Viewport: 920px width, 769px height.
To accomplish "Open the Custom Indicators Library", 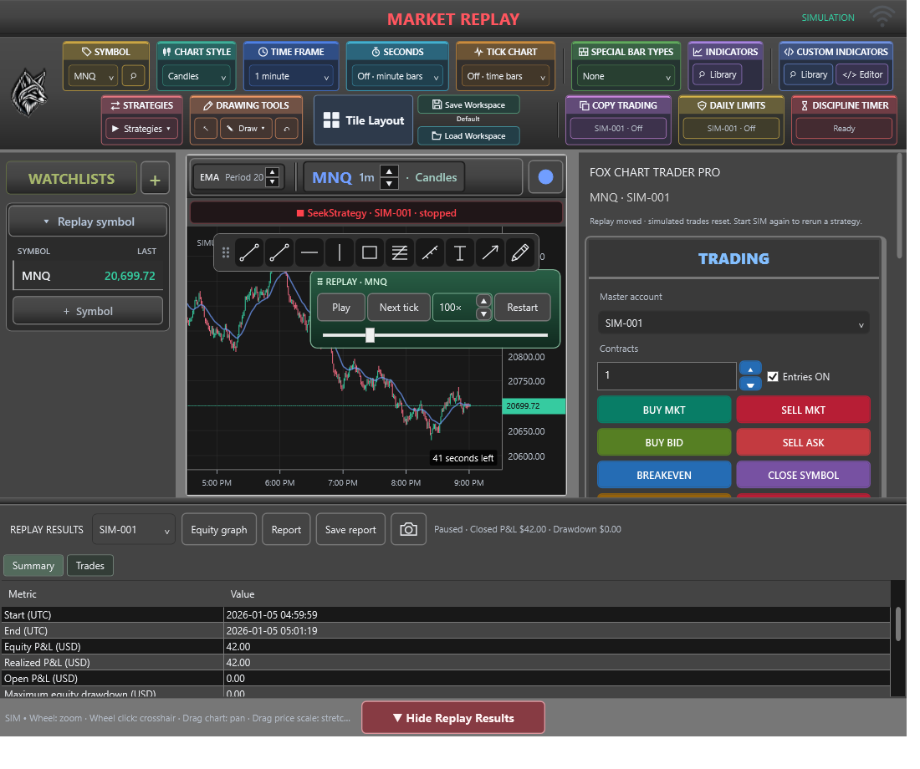I will point(808,75).
